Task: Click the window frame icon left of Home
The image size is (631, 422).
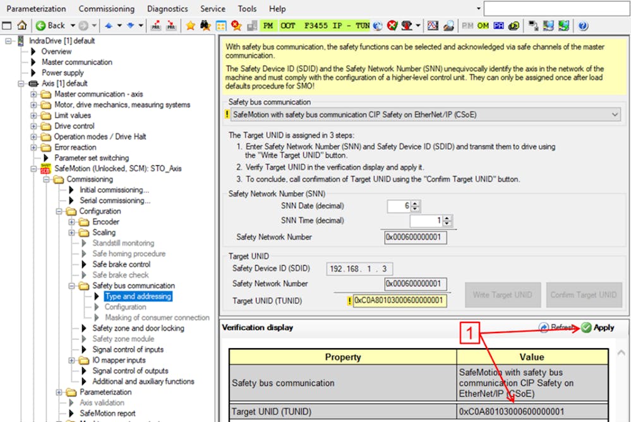Action: coord(7,26)
